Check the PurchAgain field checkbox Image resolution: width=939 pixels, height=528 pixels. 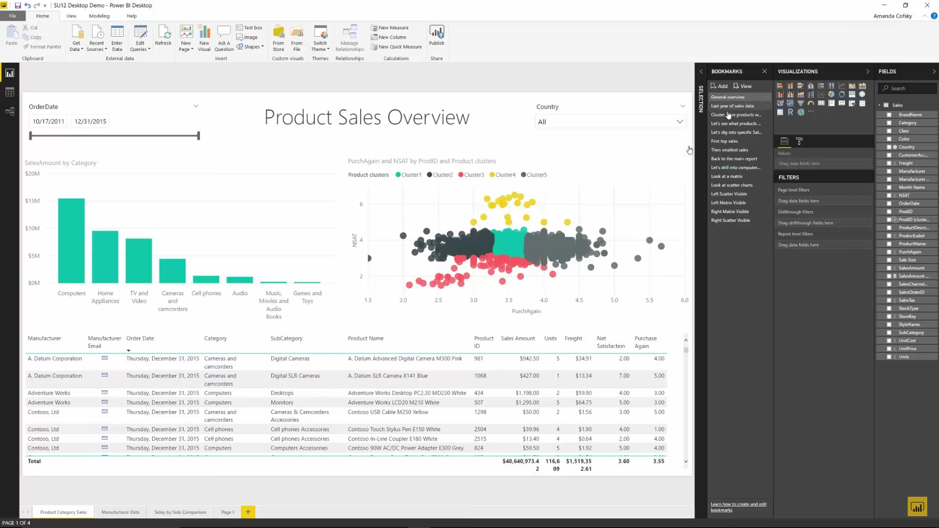pyautogui.click(x=889, y=252)
